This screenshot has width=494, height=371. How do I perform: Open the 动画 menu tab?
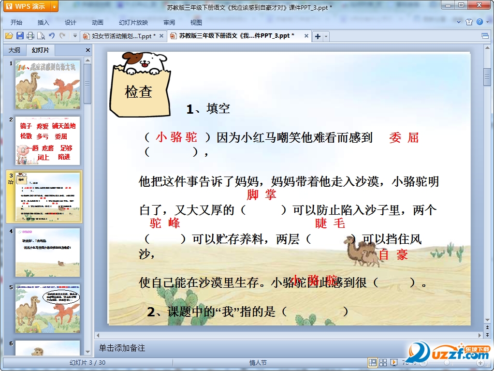[97, 22]
